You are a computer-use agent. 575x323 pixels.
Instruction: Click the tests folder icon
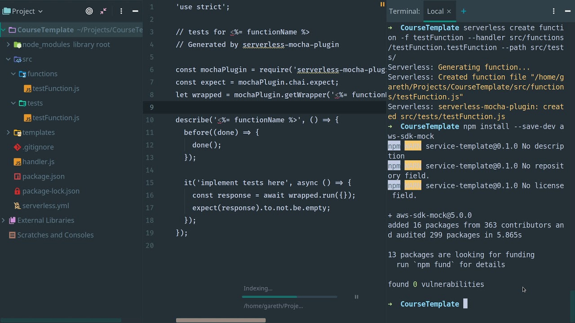(x=22, y=103)
